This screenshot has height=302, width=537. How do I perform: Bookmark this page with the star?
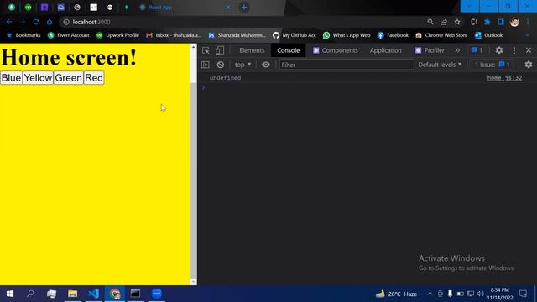(457, 22)
